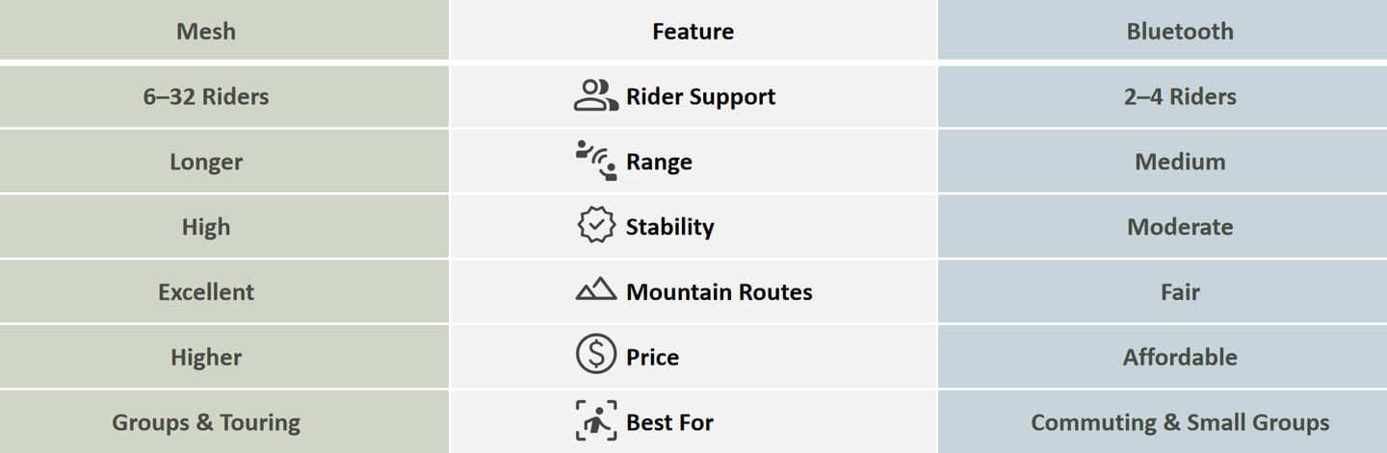Select the Mesh column header
This screenshot has width=1387, height=453.
pyautogui.click(x=206, y=31)
